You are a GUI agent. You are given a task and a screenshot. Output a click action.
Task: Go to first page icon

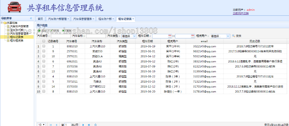(x=51, y=125)
